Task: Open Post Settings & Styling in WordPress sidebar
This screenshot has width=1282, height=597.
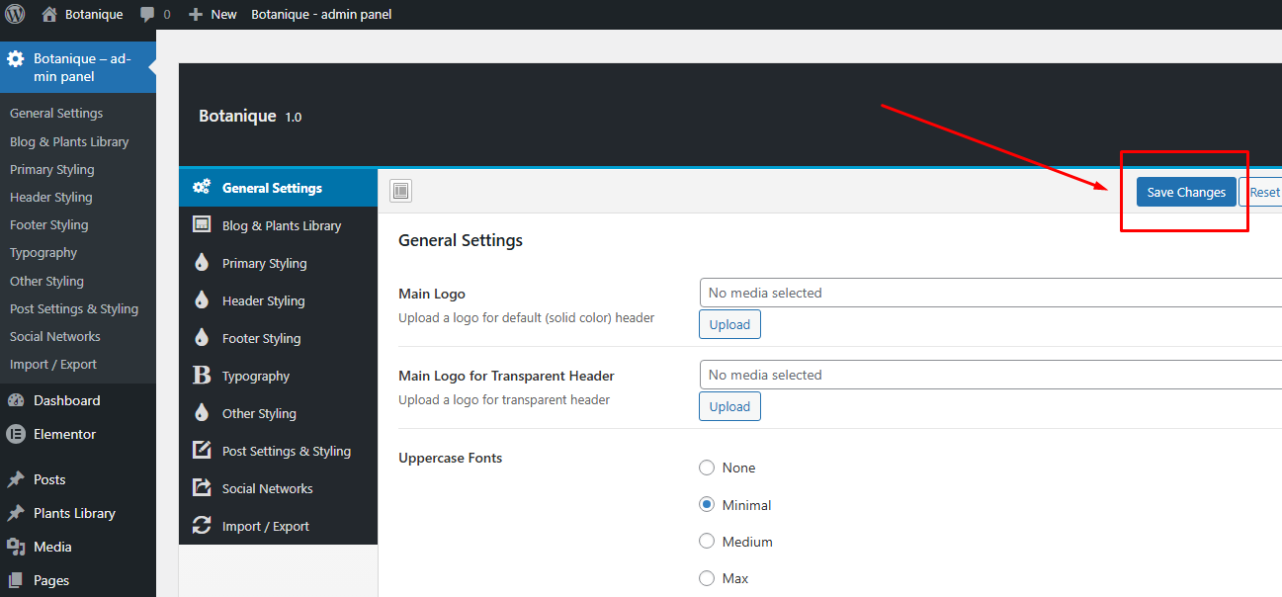Action: click(x=74, y=308)
